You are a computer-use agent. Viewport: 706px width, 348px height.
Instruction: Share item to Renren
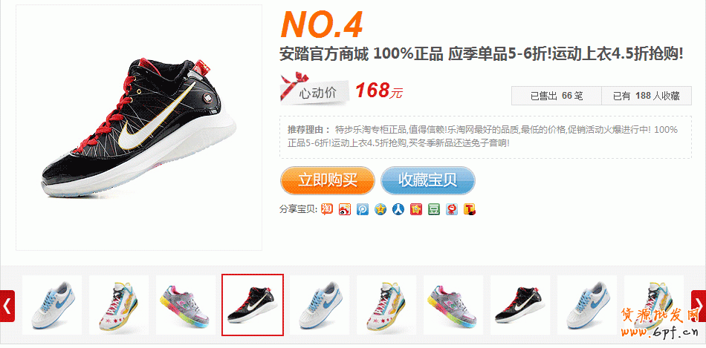click(x=398, y=209)
